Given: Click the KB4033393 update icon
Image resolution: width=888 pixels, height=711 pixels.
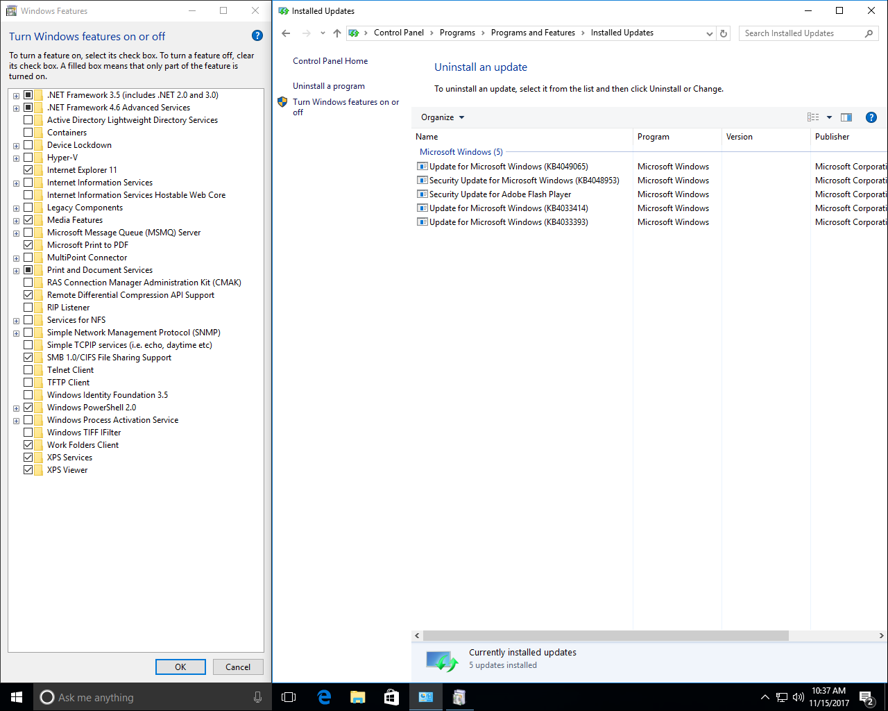Looking at the screenshot, I should tap(422, 222).
